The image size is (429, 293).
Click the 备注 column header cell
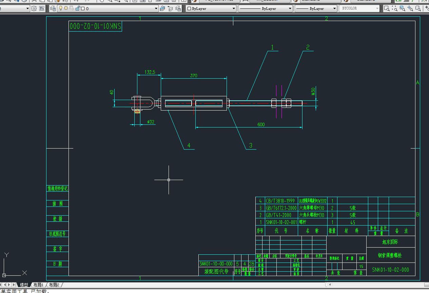[x=402, y=231]
